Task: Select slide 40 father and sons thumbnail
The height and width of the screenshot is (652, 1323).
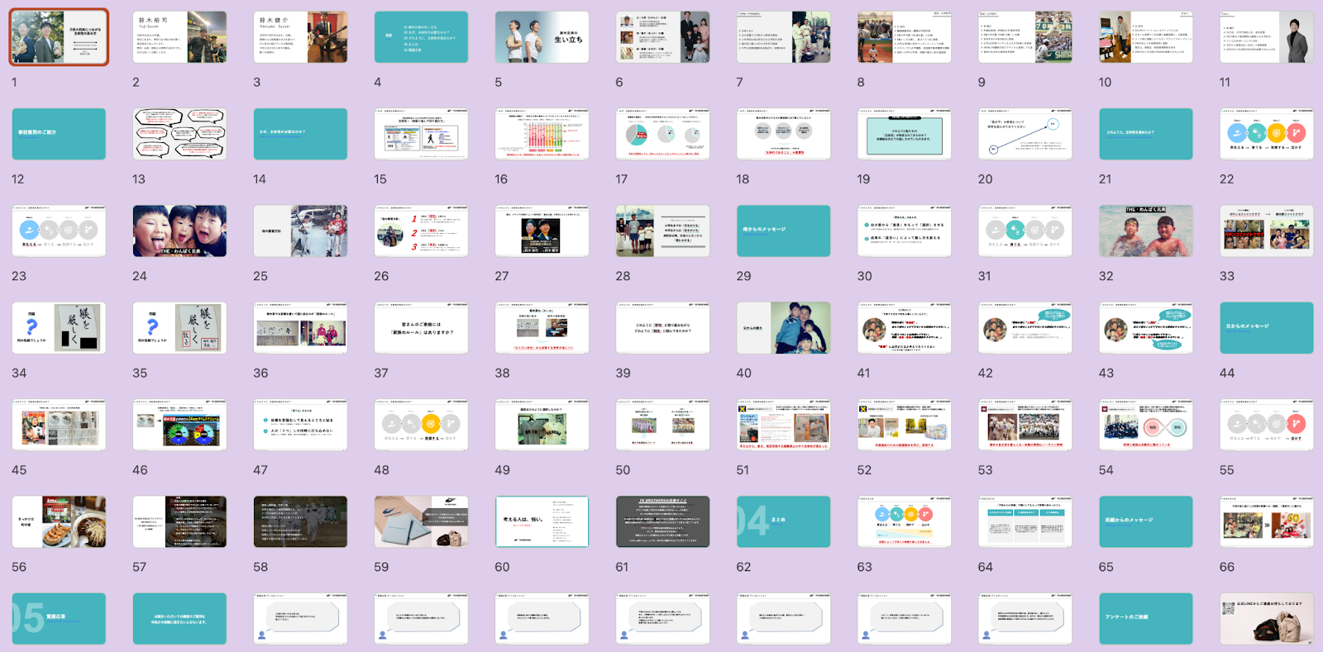Action: (783, 327)
